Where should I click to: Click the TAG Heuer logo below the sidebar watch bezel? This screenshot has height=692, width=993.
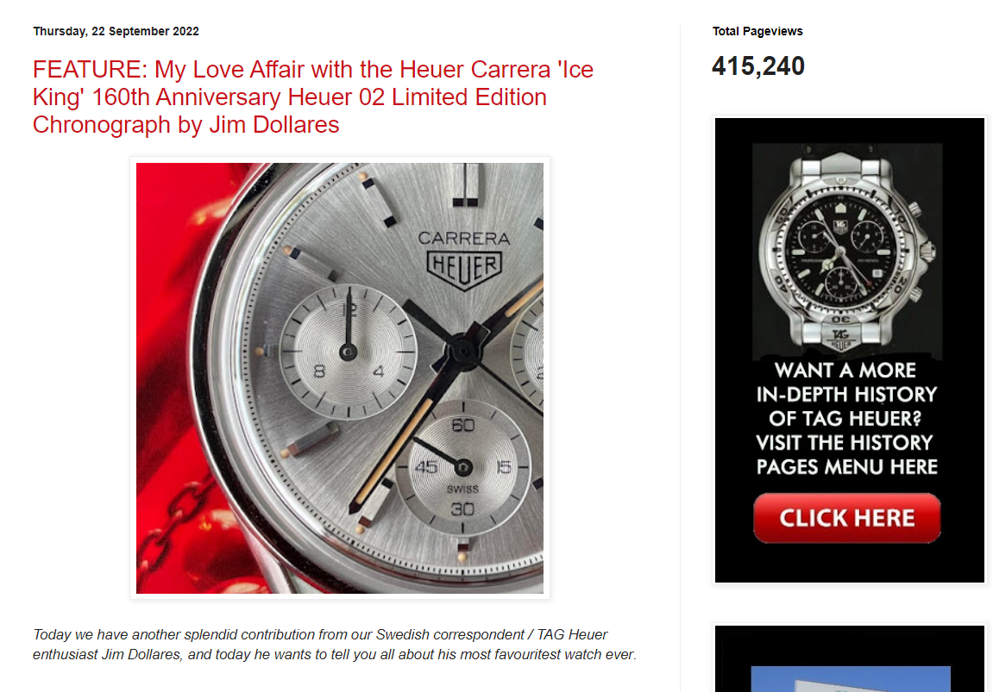tap(840, 339)
